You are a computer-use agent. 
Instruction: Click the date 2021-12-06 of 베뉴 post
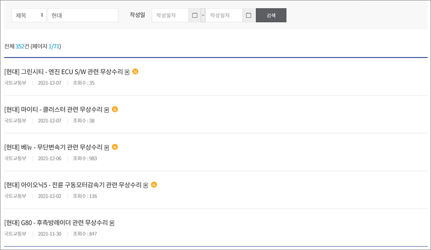point(49,159)
